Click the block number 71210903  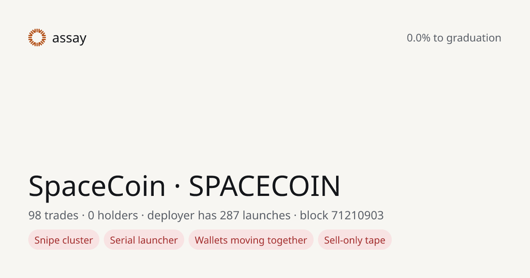click(357, 215)
